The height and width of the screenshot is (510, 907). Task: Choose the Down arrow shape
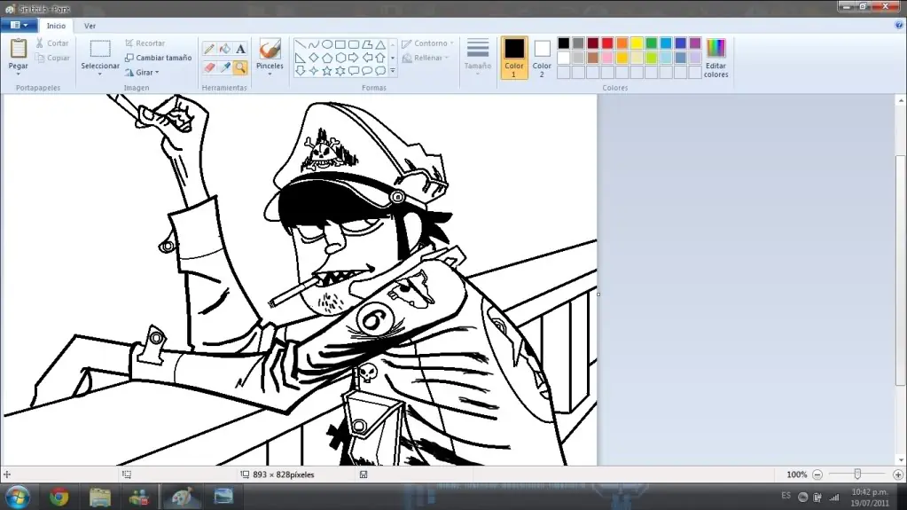click(x=301, y=71)
